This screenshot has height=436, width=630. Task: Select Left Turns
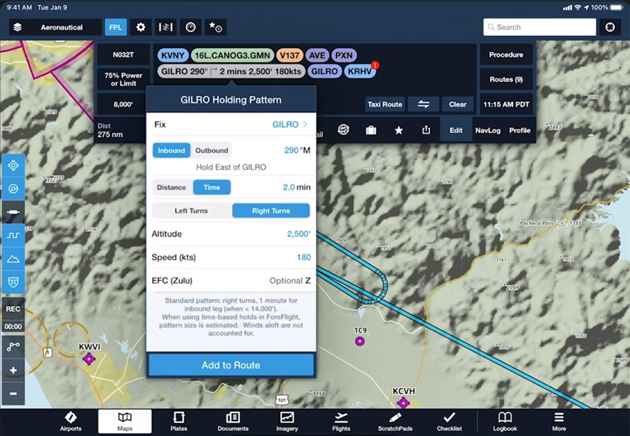[x=191, y=210]
